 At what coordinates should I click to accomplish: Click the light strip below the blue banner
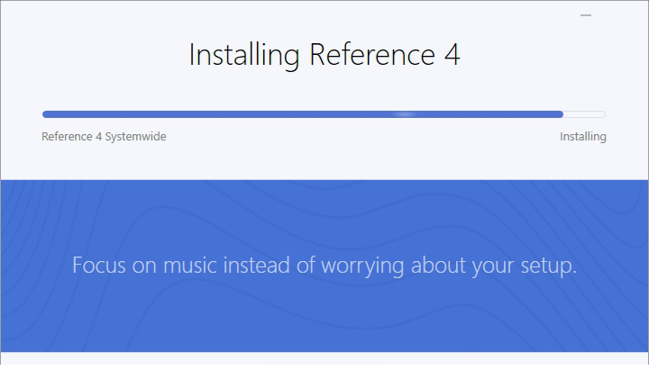tap(324, 358)
